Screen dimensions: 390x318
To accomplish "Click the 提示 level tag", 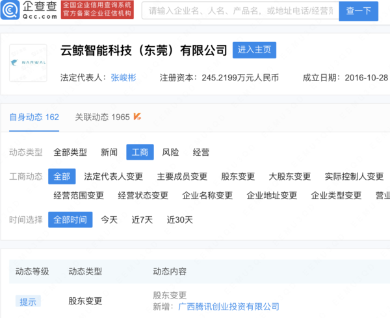I will click(x=28, y=302).
